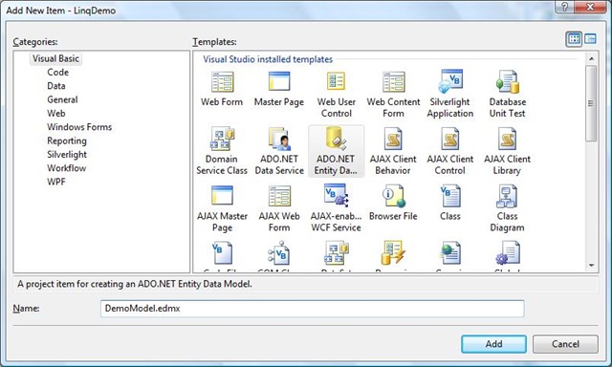Choose the Reporting category
The height and width of the screenshot is (367, 612).
coord(67,140)
